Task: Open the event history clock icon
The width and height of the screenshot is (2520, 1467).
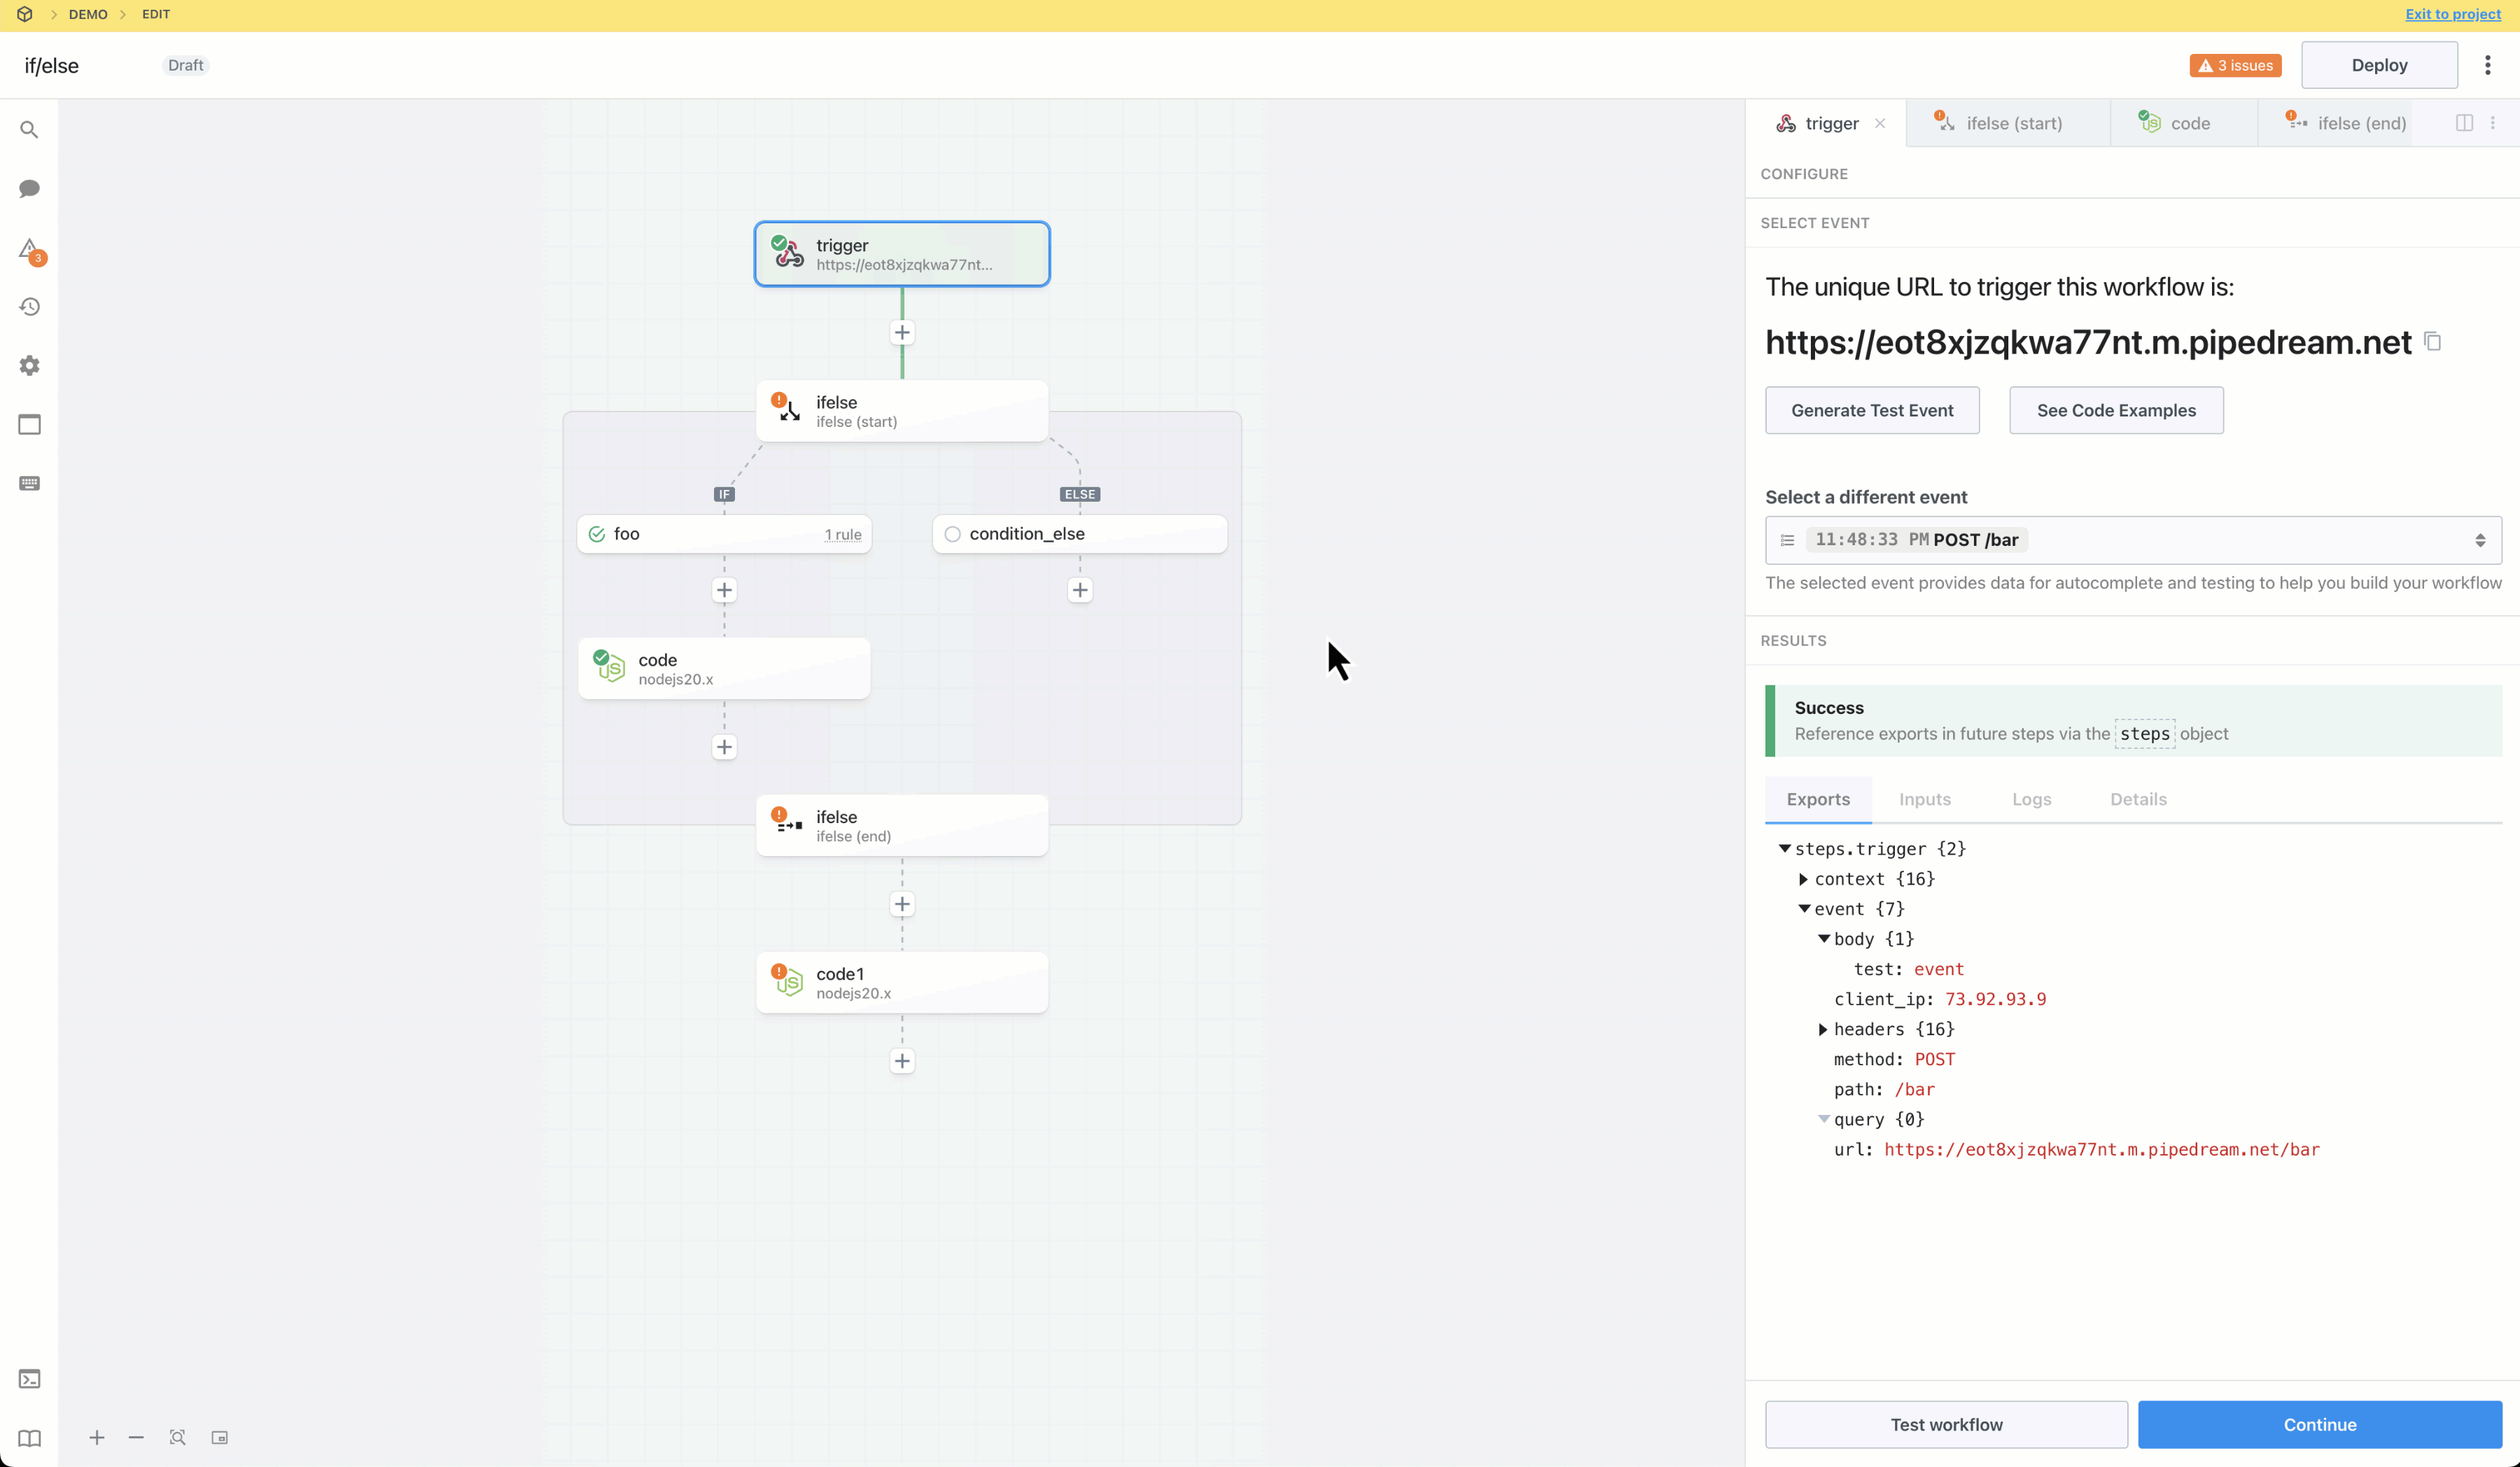Action: [29, 307]
